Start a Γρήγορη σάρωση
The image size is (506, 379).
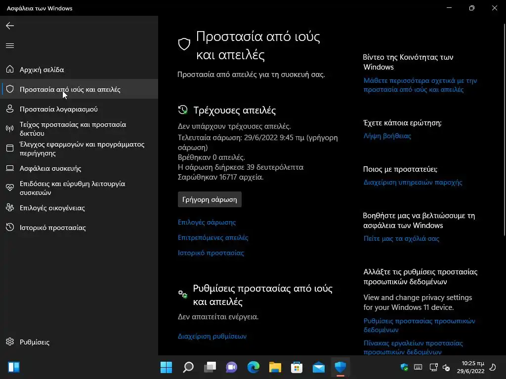tap(210, 199)
